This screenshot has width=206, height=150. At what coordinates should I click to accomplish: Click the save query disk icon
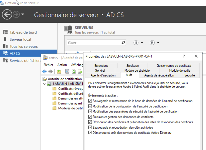152,43
